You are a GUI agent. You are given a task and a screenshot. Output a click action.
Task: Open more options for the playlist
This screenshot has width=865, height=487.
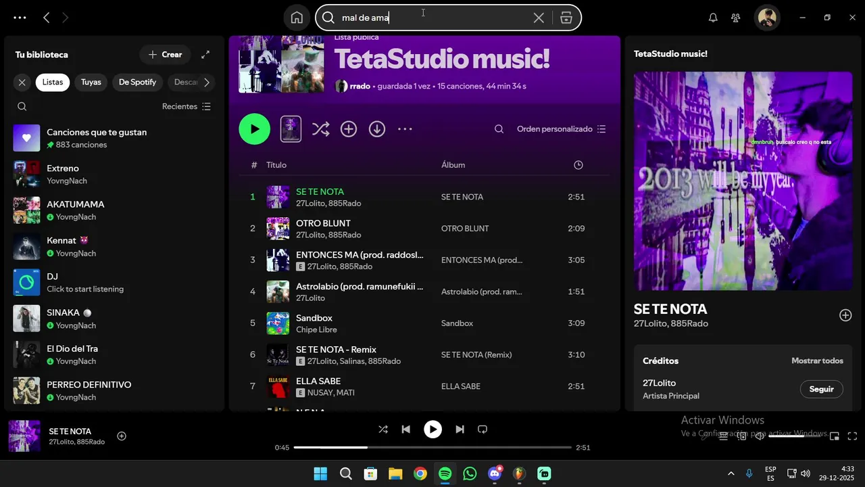(405, 129)
